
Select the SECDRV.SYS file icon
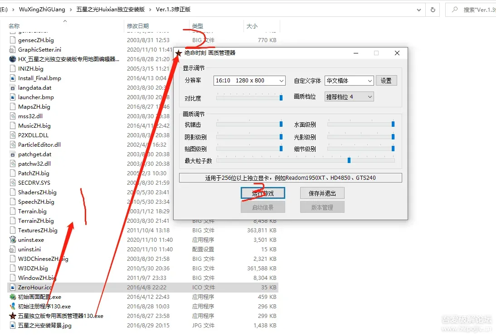point(13,182)
